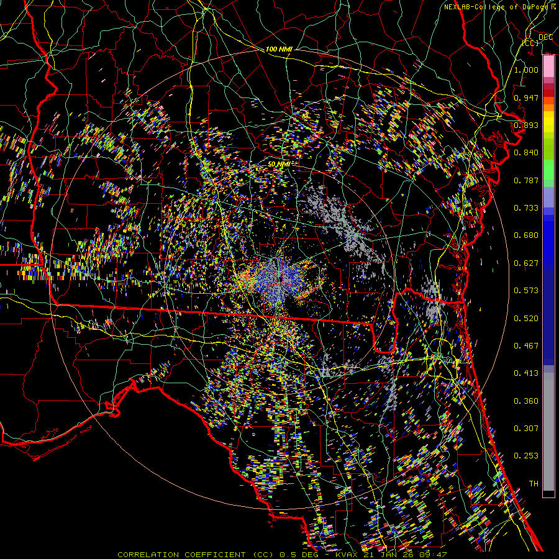The image size is (559, 559).
Task: Pick the black TH segment at scale bottom
Action: pyautogui.click(x=548, y=493)
